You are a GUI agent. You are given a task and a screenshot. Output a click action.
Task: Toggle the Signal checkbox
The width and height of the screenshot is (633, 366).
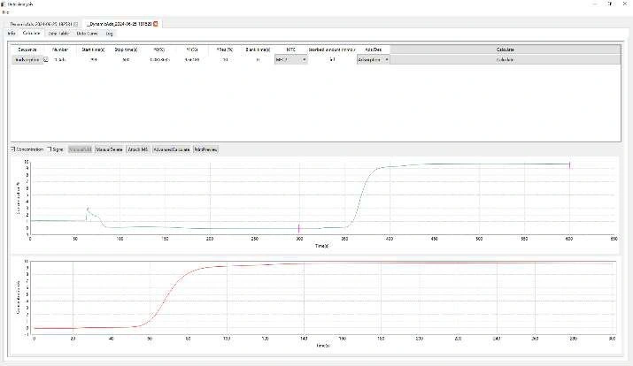[x=50, y=149]
